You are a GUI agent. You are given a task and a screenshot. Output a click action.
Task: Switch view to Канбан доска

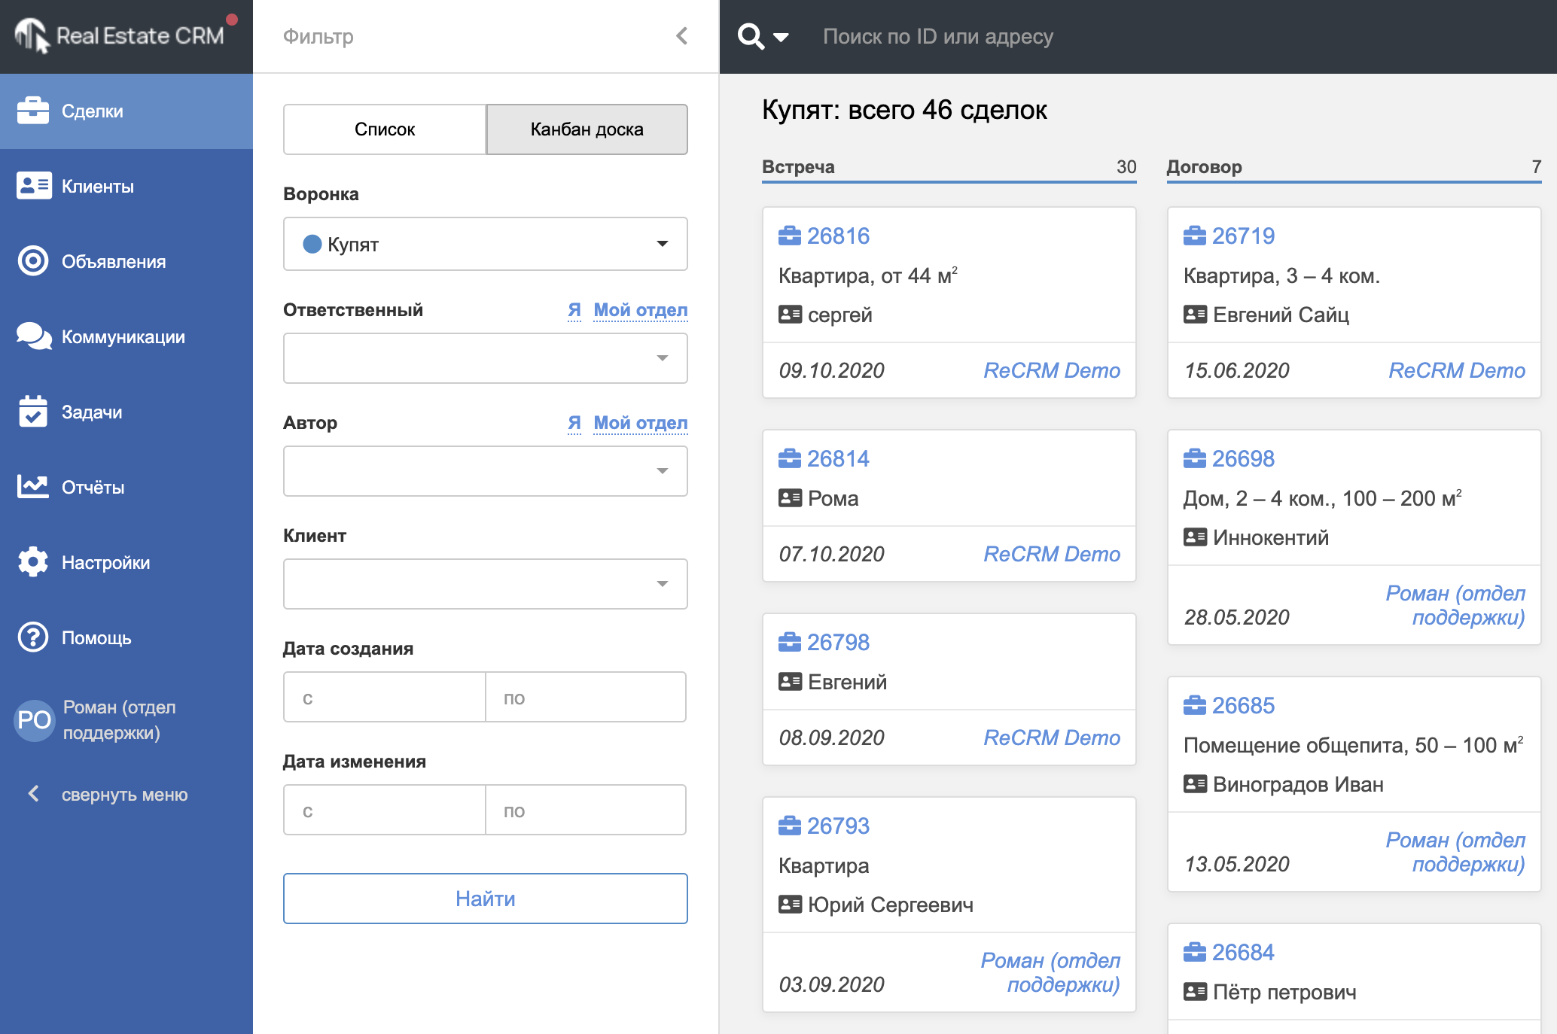[x=587, y=129]
